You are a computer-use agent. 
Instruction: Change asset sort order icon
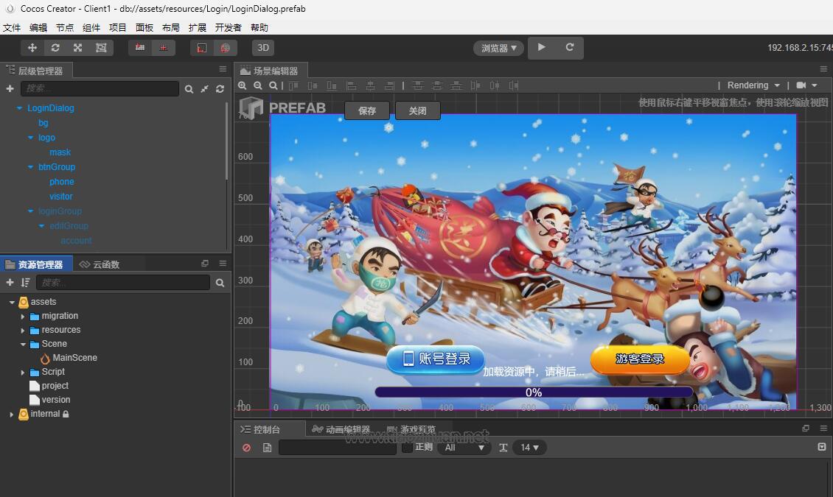[x=25, y=283]
